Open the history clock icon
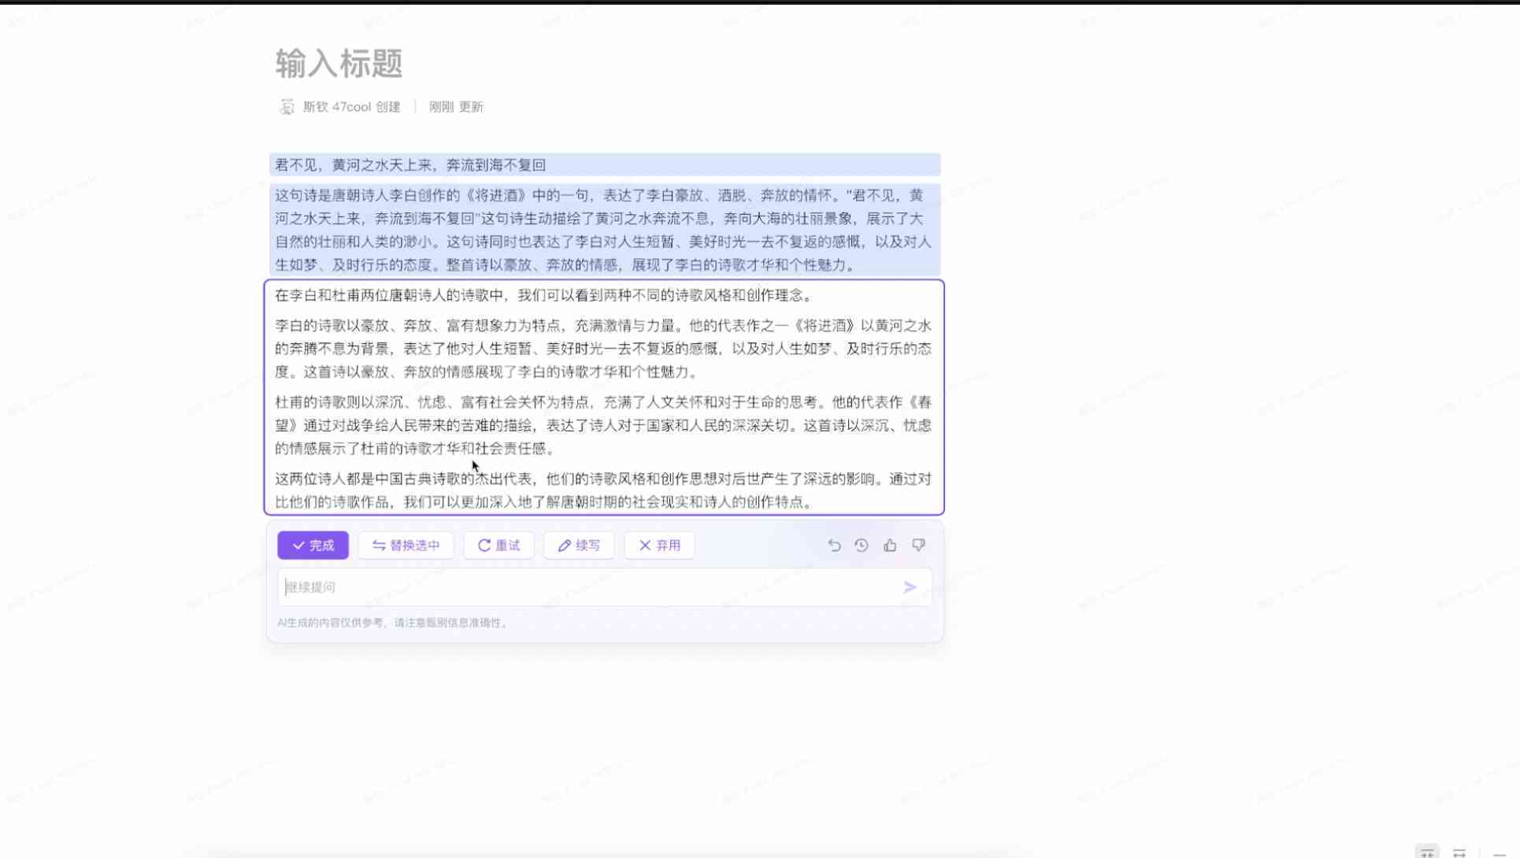This screenshot has width=1520, height=858. click(x=862, y=545)
